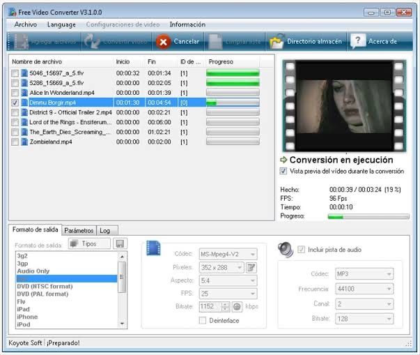
Task: Click the edit pixels icon beside 352 x 288
Action: (x=251, y=268)
